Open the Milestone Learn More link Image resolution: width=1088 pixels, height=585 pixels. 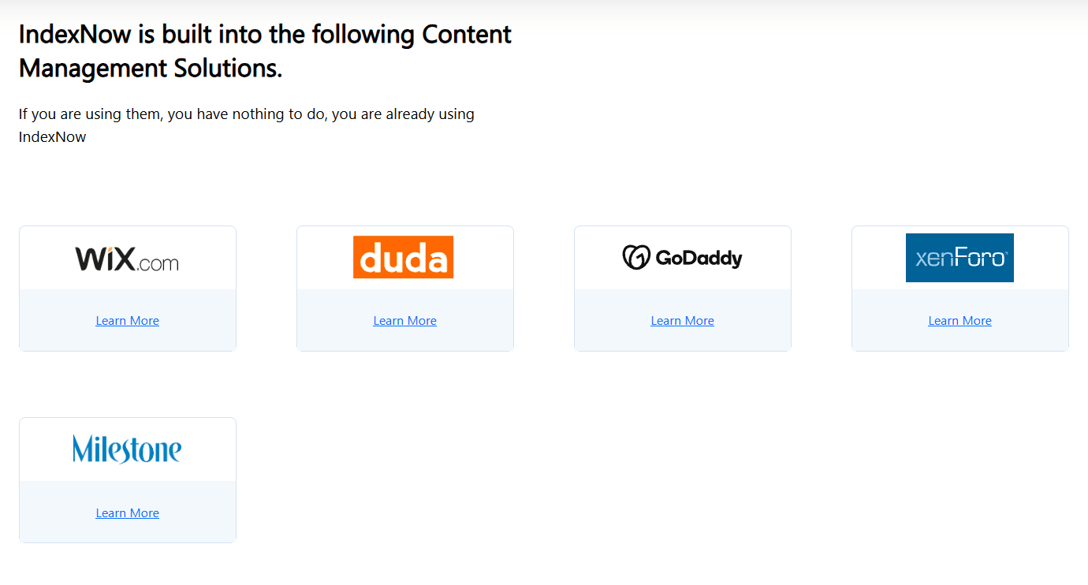pyautogui.click(x=128, y=513)
